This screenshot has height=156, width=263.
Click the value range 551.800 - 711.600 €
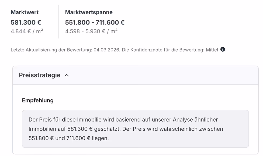(x=95, y=22)
